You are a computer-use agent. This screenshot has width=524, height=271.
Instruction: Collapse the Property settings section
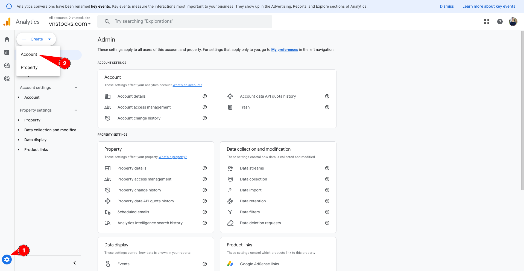point(76,110)
